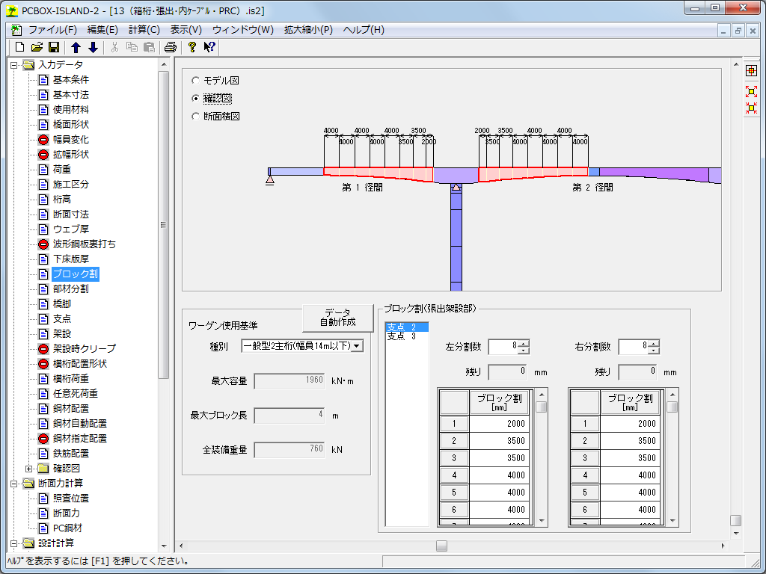Select the 確認図 radio button
This screenshot has height=574, width=766.
[x=197, y=98]
